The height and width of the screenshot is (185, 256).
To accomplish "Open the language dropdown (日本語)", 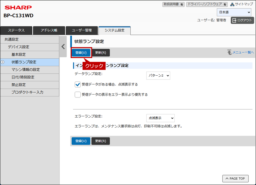I will tap(234, 12).
